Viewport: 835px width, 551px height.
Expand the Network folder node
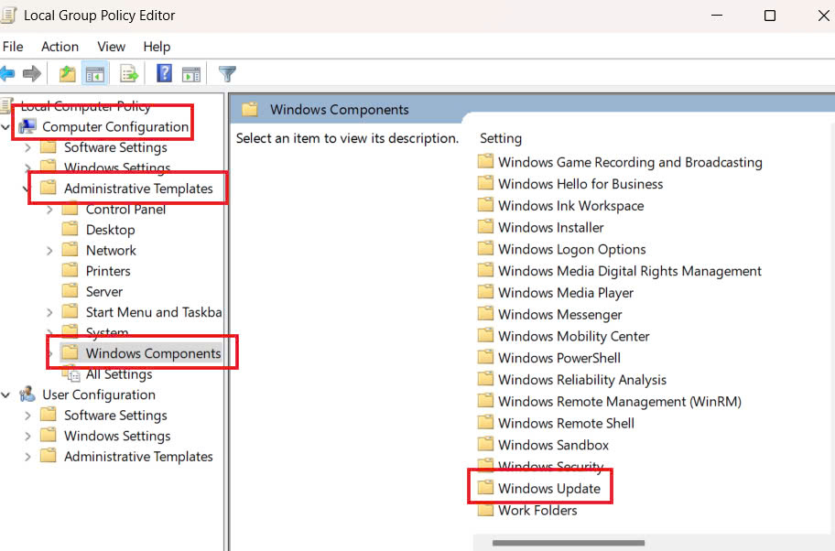[49, 251]
